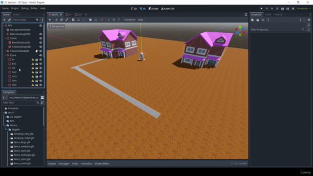Switch to the 3D workspace
Viewport: 313px width, 176px height.
coord(143,9)
